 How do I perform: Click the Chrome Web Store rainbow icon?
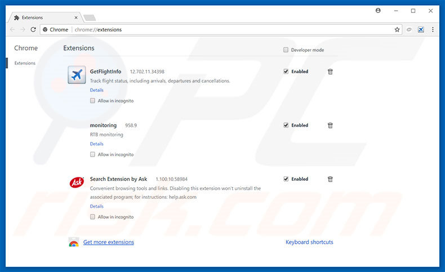(x=74, y=242)
